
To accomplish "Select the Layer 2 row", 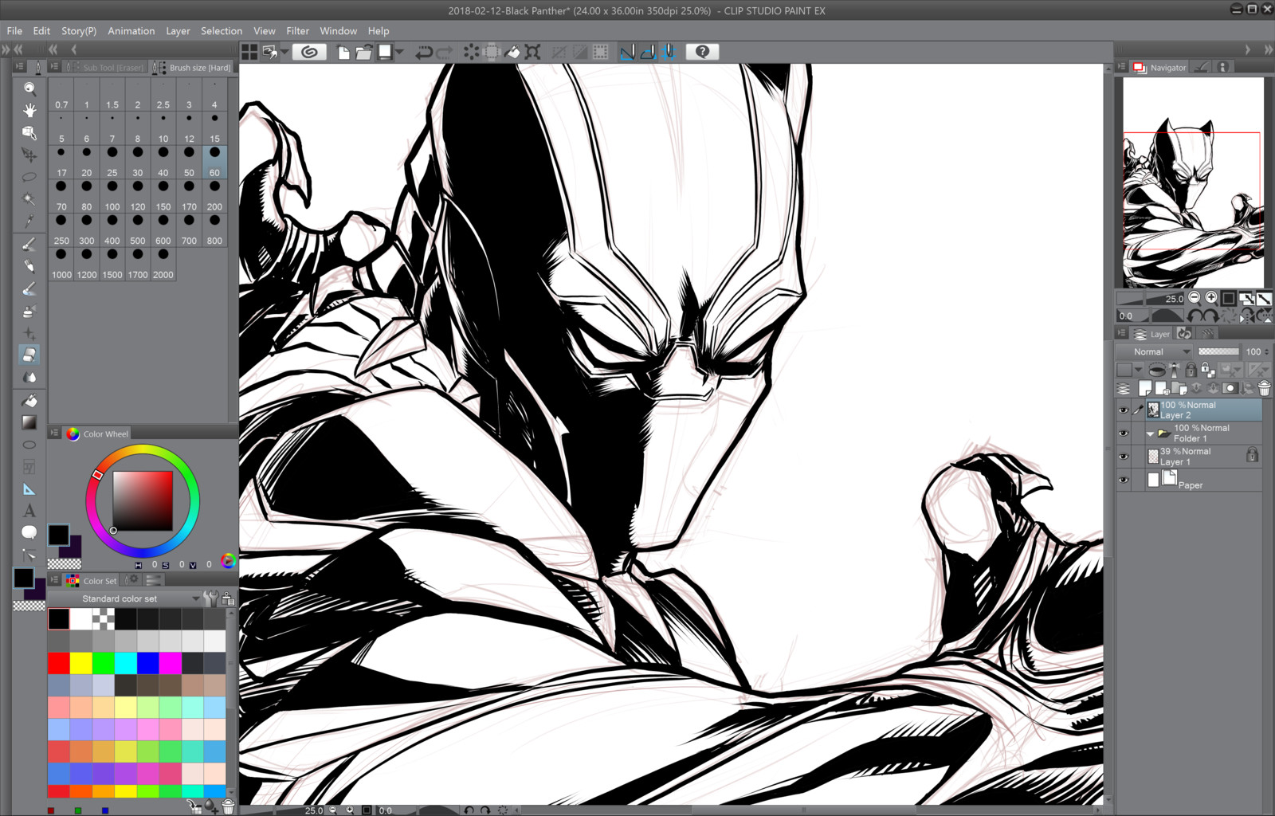I will coord(1203,410).
